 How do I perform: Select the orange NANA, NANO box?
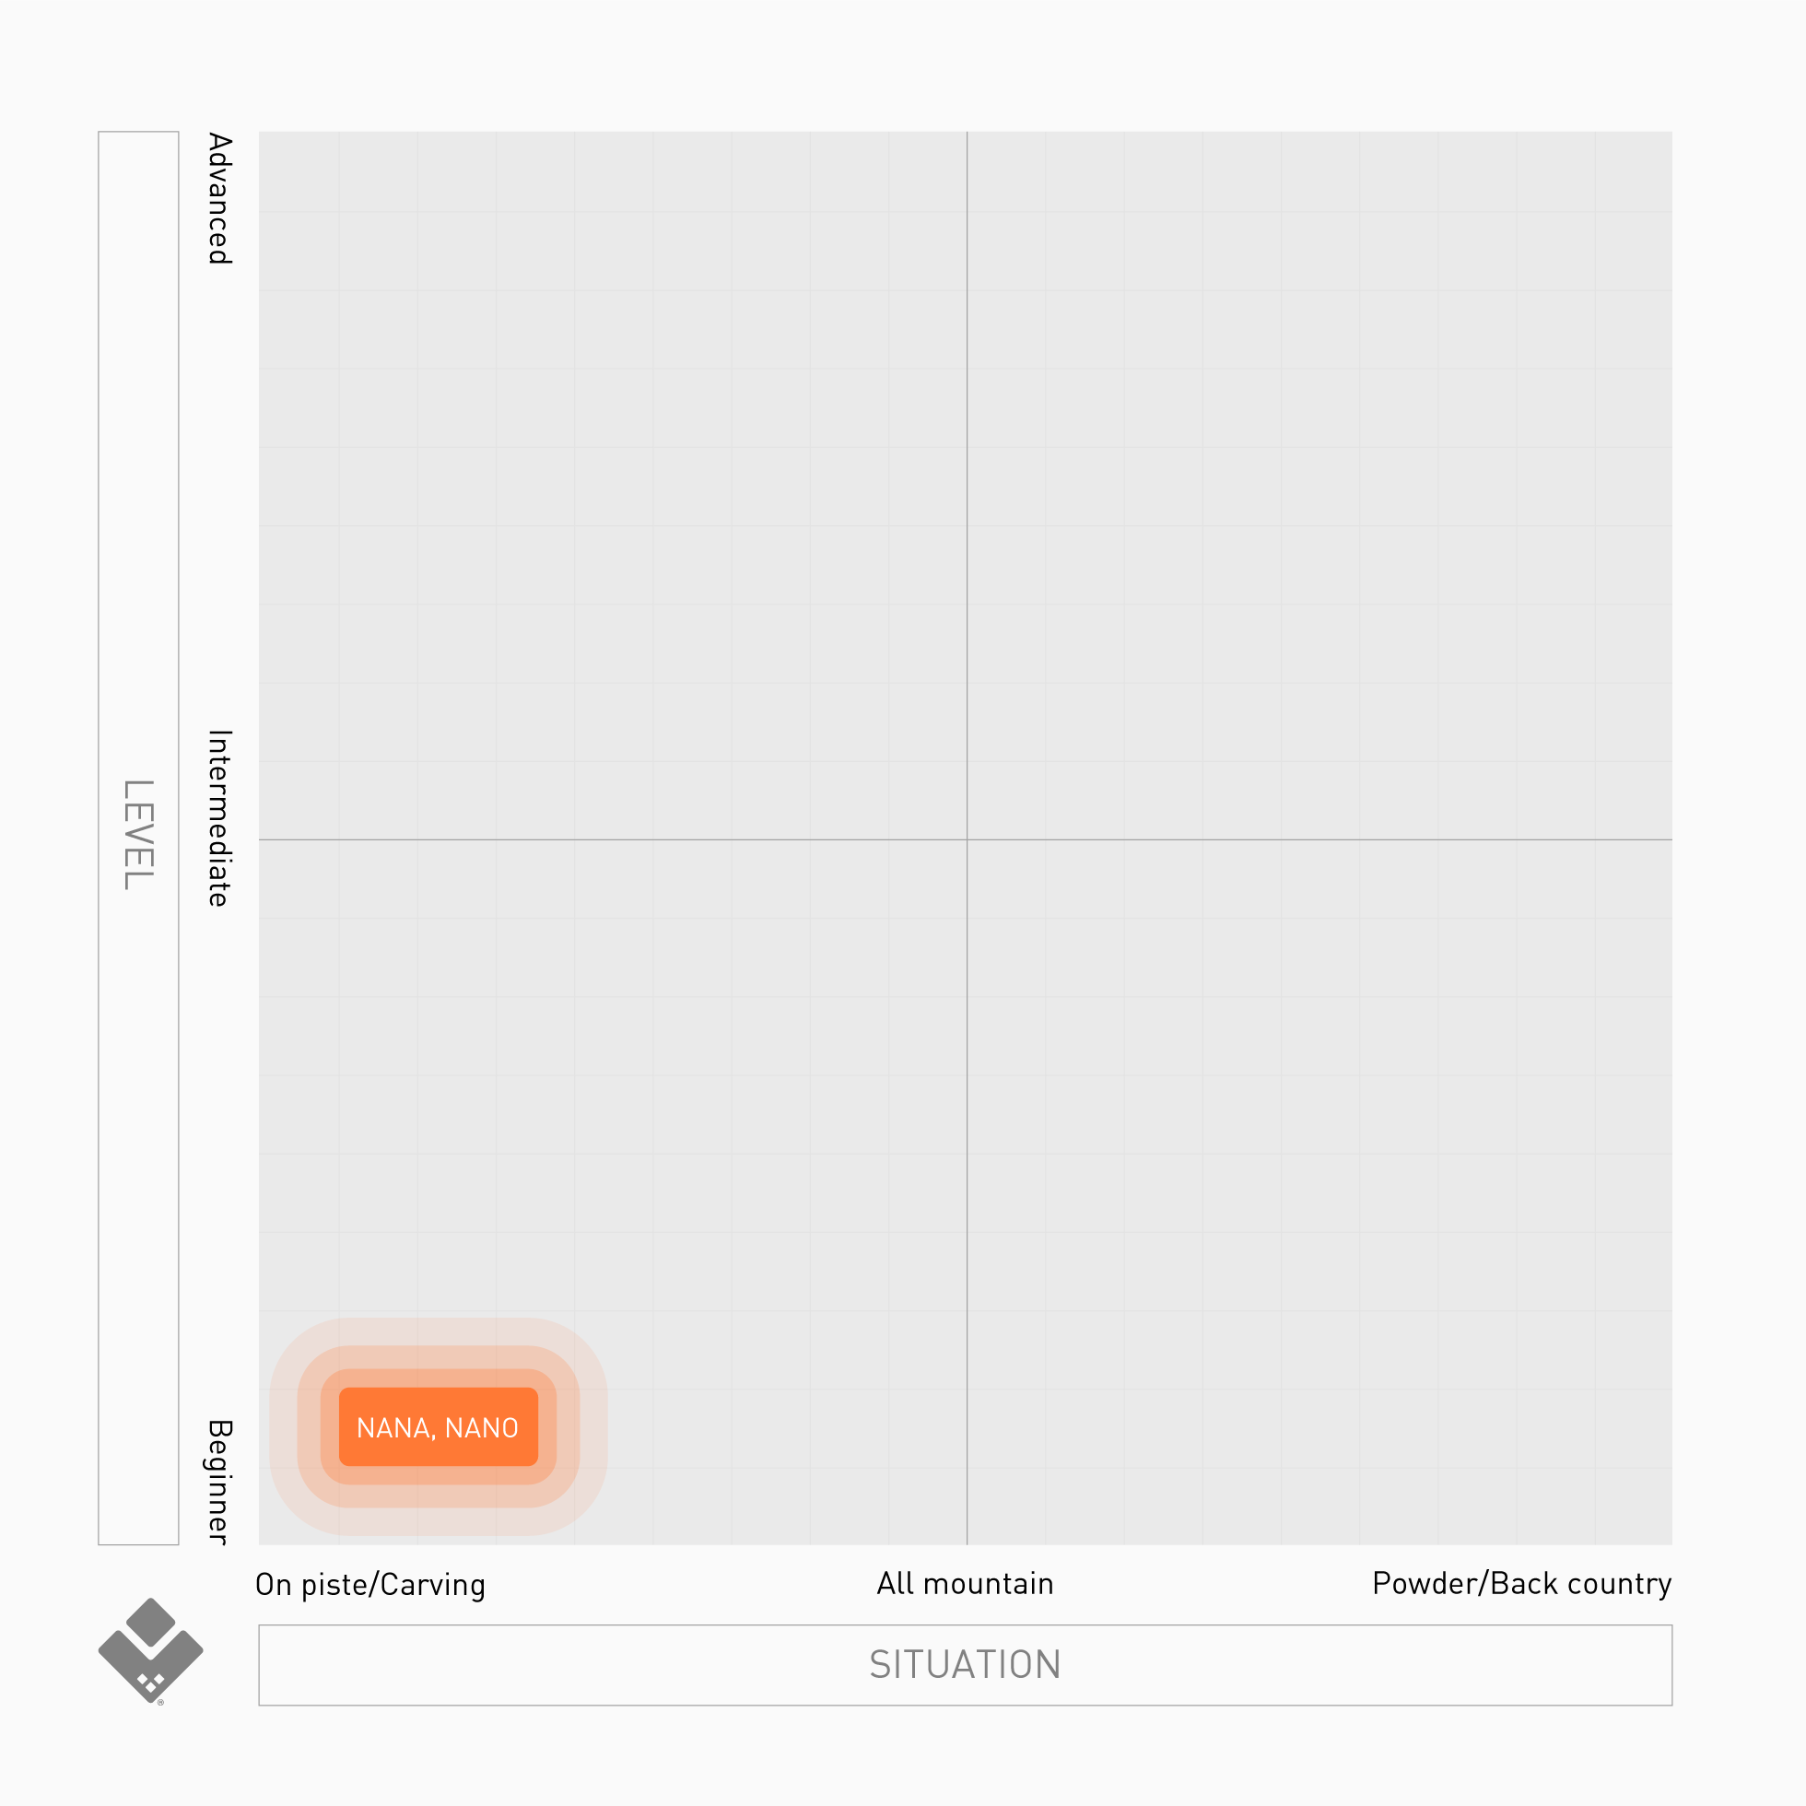coord(438,1427)
